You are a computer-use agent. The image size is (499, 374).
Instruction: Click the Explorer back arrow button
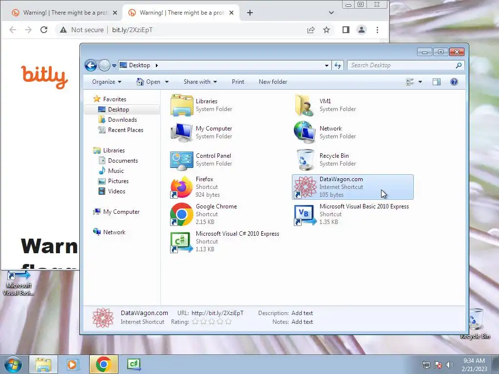91,66
